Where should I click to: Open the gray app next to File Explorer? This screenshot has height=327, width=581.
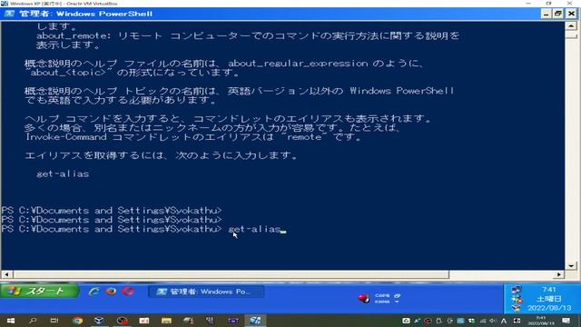pyautogui.click(x=189, y=321)
